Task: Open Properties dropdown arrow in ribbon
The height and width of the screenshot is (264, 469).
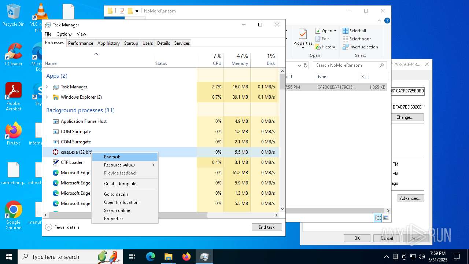Action: (303, 48)
